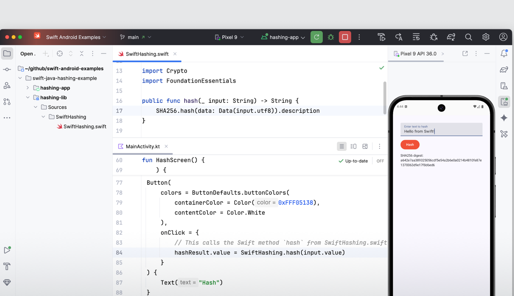
Task: Click Up-to-date status next to HashScreen
Action: click(x=353, y=161)
